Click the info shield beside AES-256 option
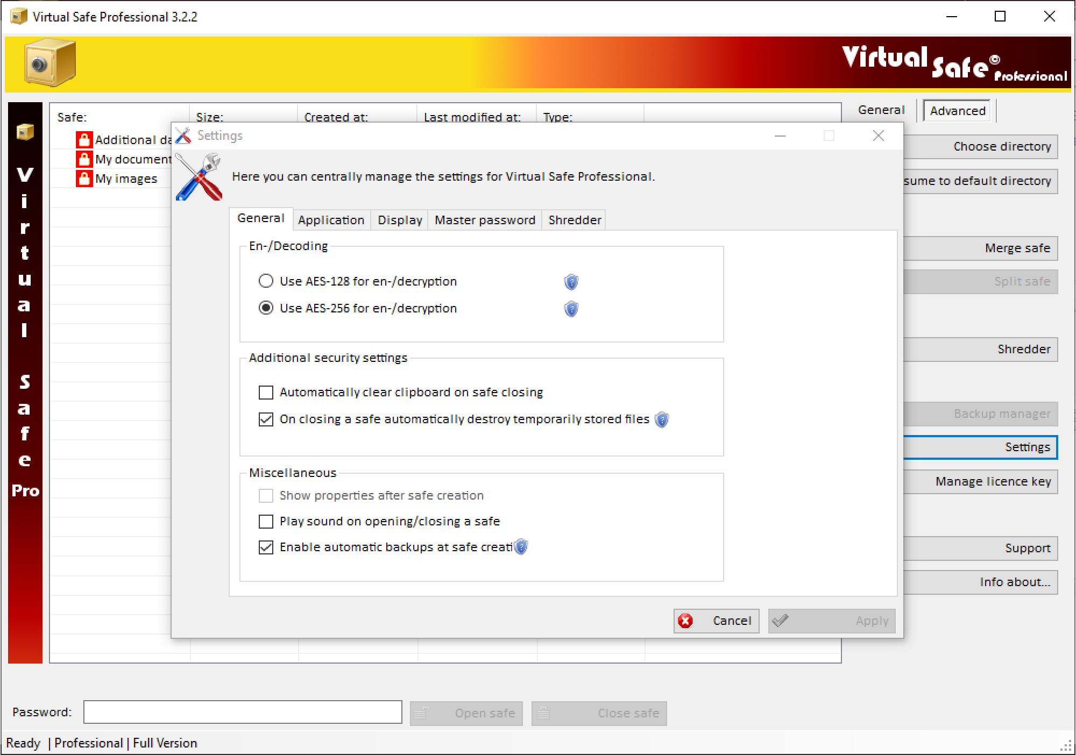This screenshot has width=1076, height=755. [x=571, y=309]
